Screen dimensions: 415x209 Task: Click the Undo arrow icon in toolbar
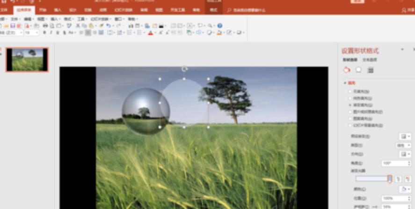pos(108,26)
